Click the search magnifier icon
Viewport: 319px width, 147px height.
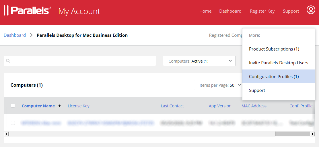(x=8, y=61)
